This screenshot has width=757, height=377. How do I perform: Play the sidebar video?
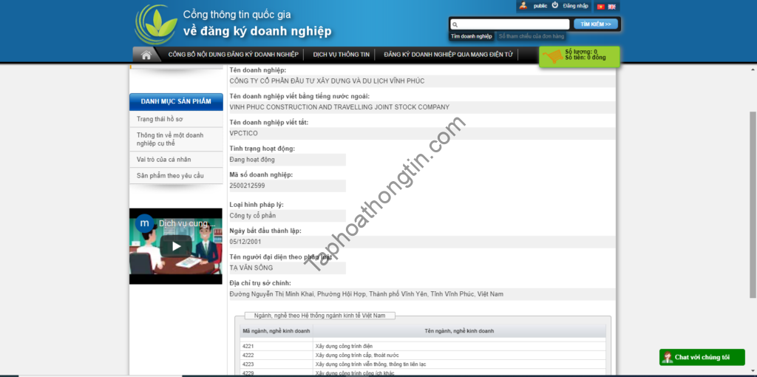click(176, 246)
